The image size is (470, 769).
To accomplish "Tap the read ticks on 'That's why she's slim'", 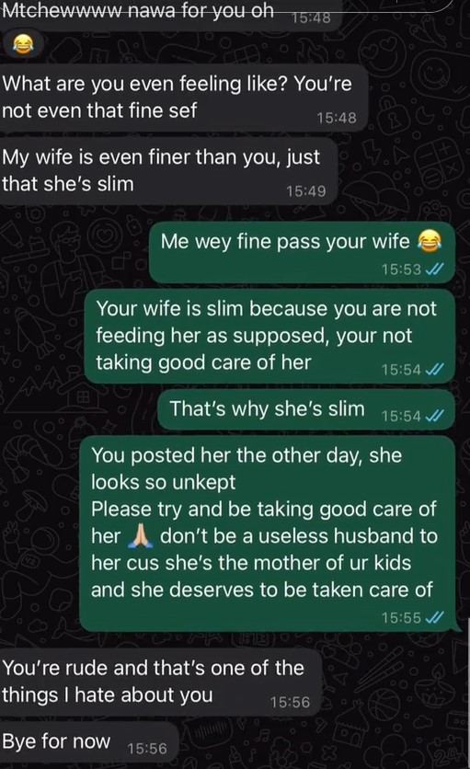I will 435,416.
